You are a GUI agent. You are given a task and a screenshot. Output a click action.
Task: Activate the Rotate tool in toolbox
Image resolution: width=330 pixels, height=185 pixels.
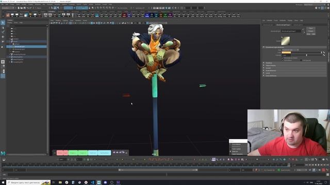[x=3, y=42]
